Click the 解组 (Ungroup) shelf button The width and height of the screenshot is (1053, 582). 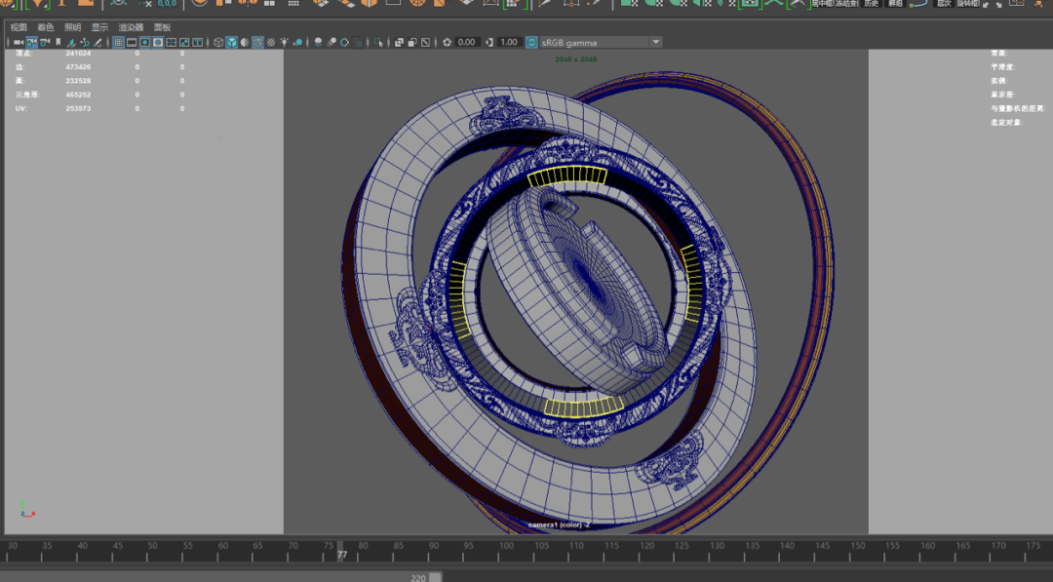tap(895, 4)
